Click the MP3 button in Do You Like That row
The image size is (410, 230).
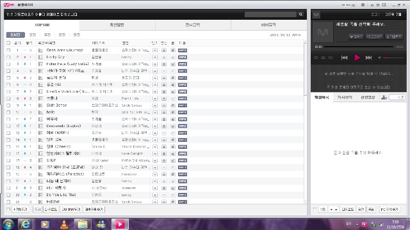tap(183, 195)
